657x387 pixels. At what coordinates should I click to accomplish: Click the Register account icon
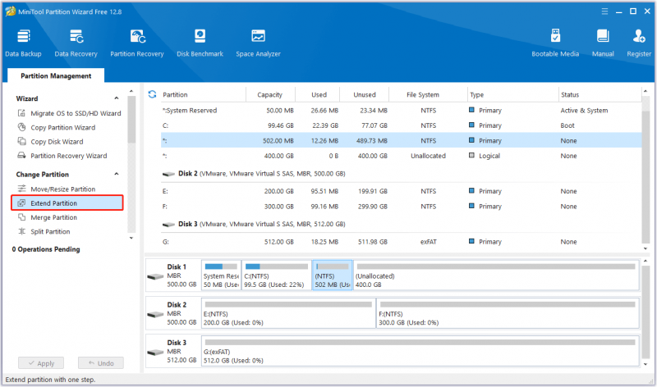(639, 43)
